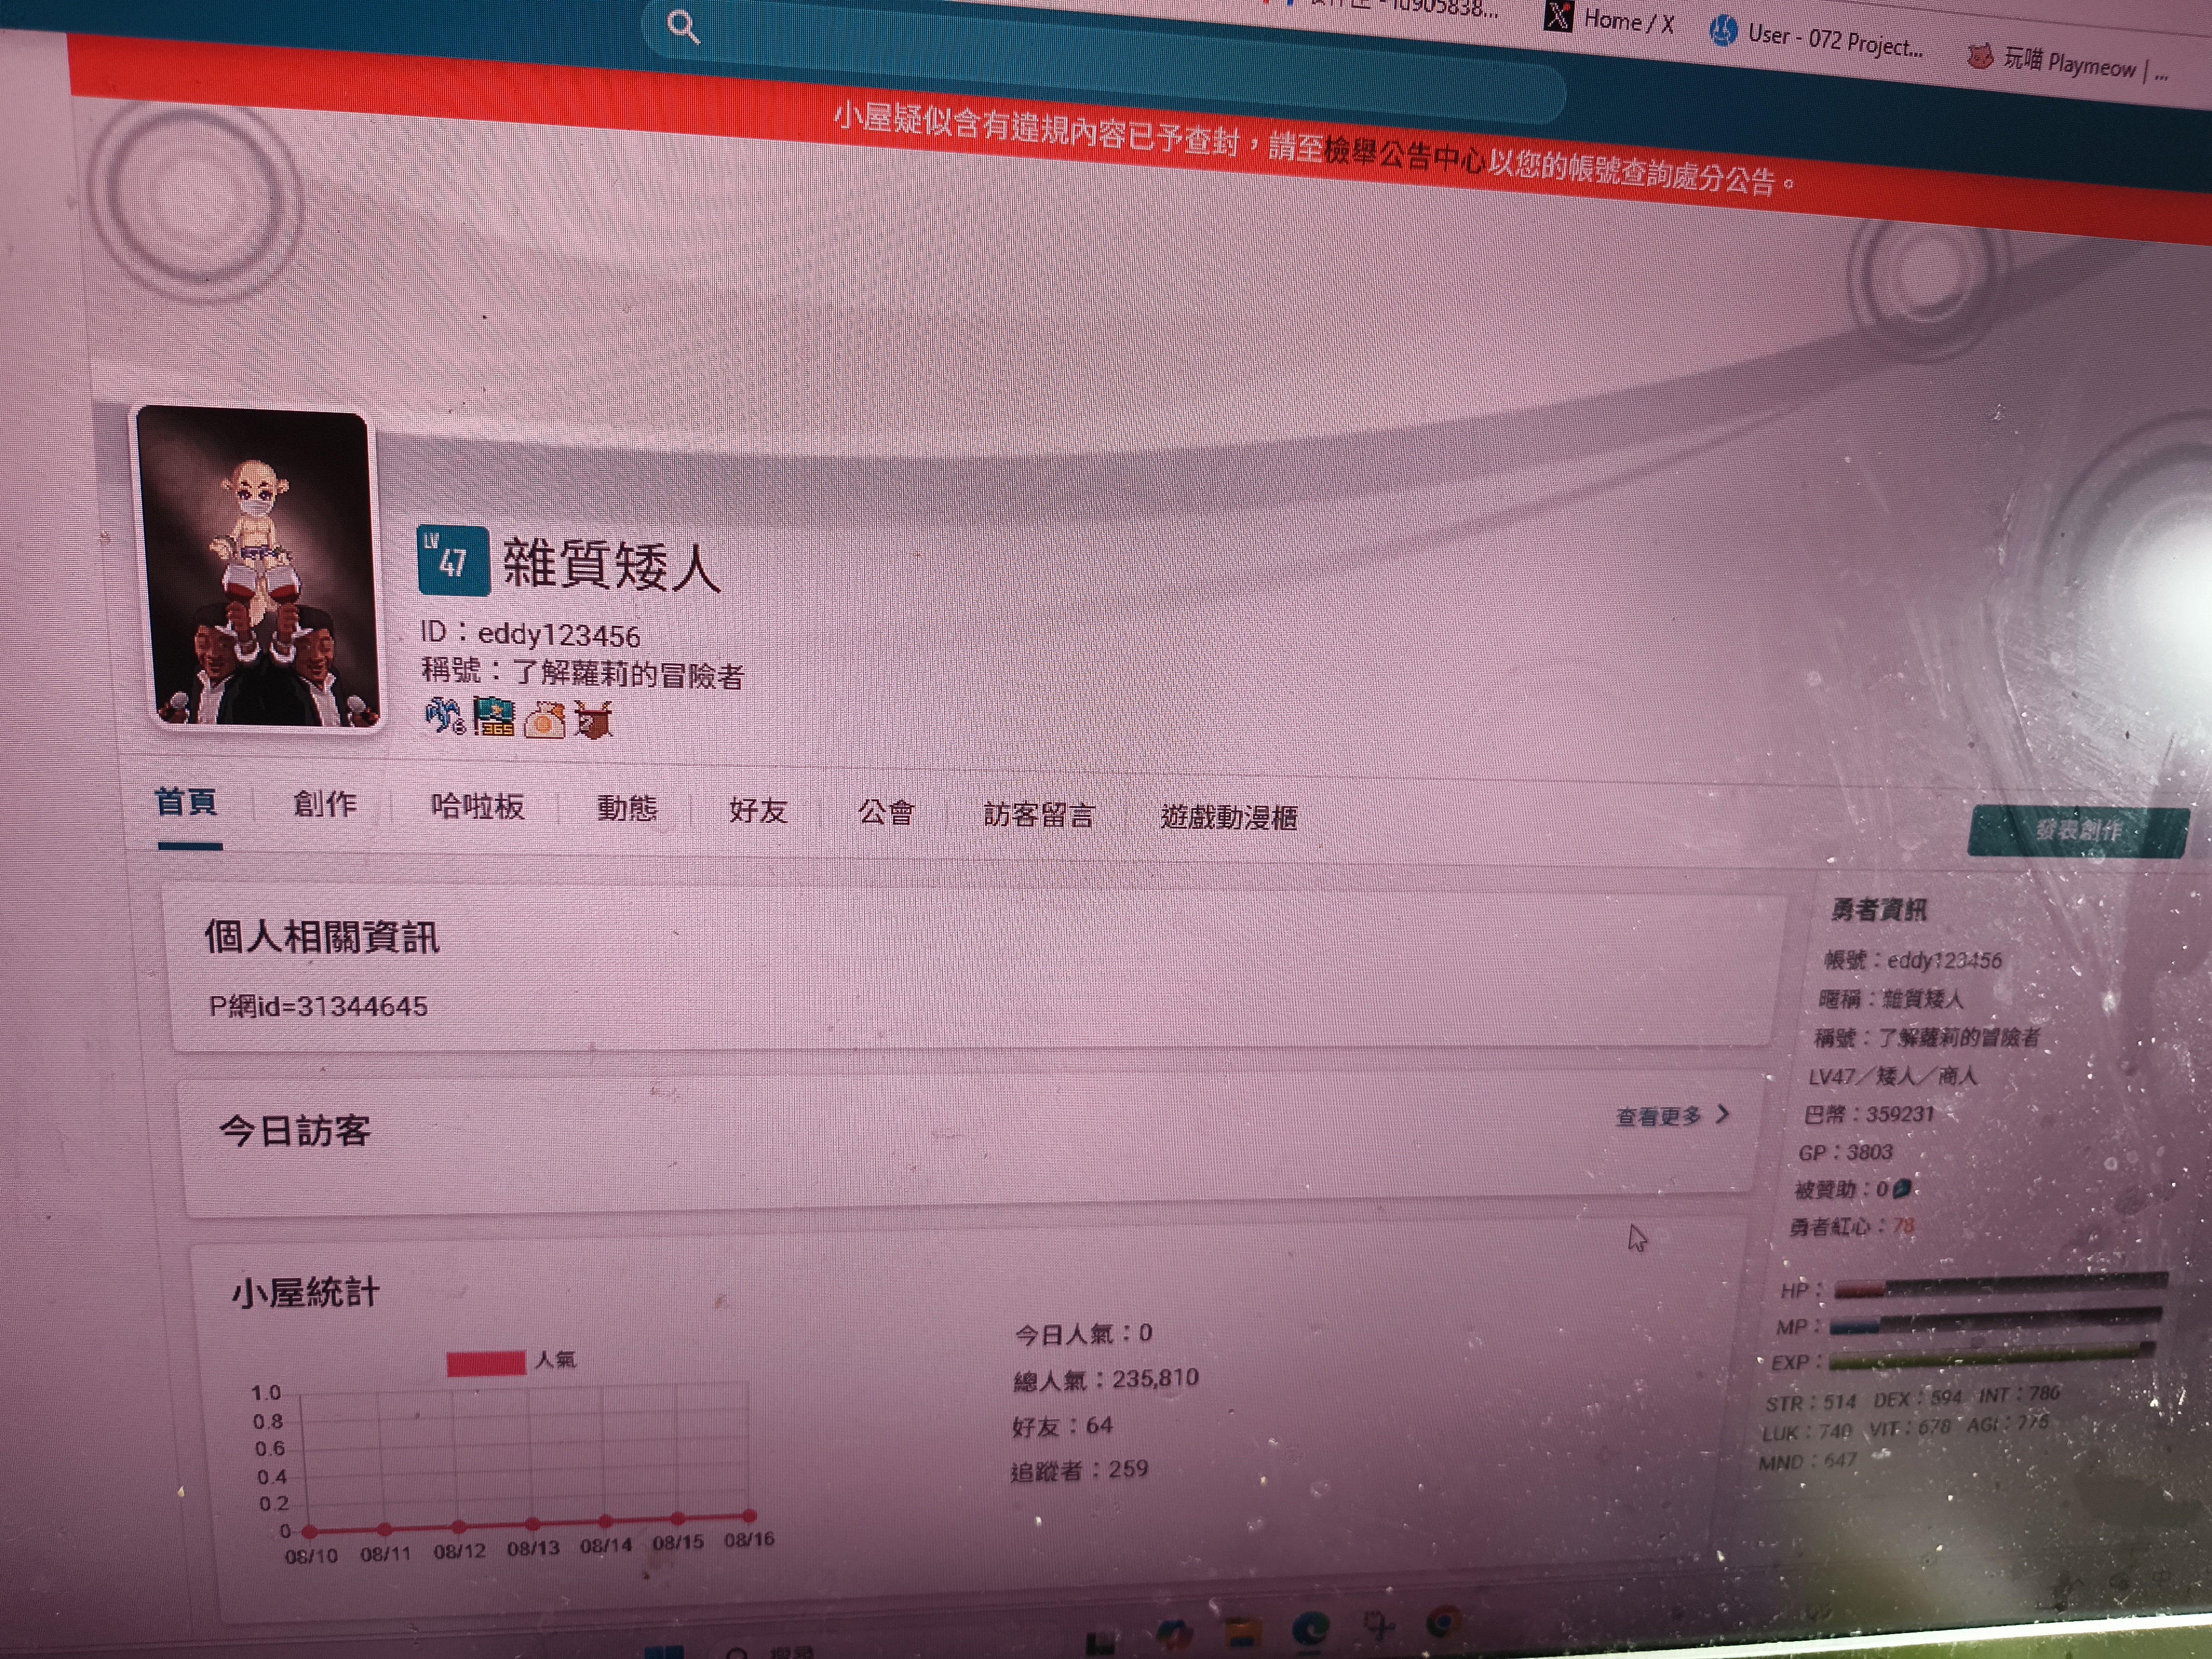
Task: Click the LUK：740 stat
Action: click(1807, 1433)
